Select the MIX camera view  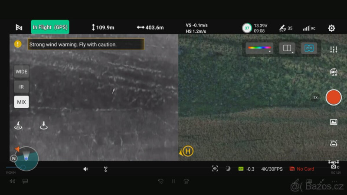tap(21, 102)
